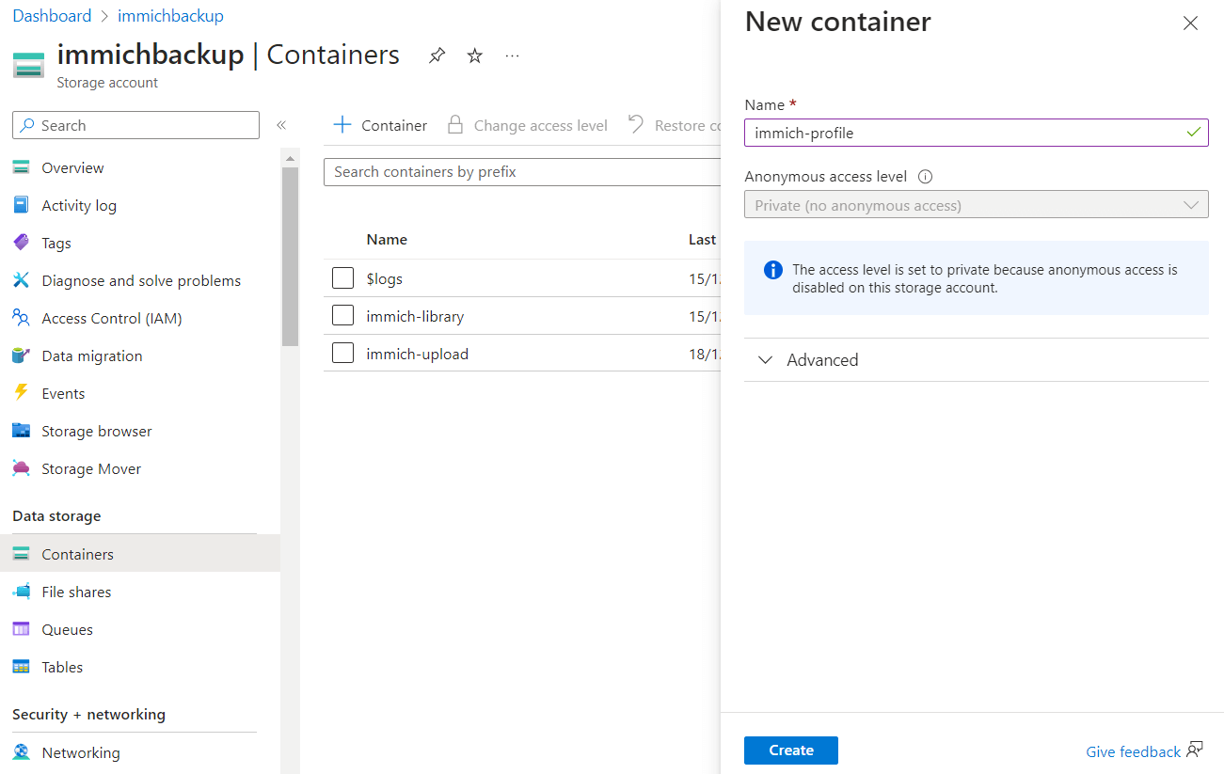The height and width of the screenshot is (774, 1224).
Task: Click the Tables icon
Action: (x=22, y=667)
